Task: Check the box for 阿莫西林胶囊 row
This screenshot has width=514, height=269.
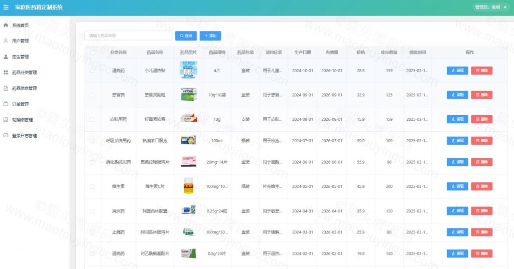Action: 92,211
